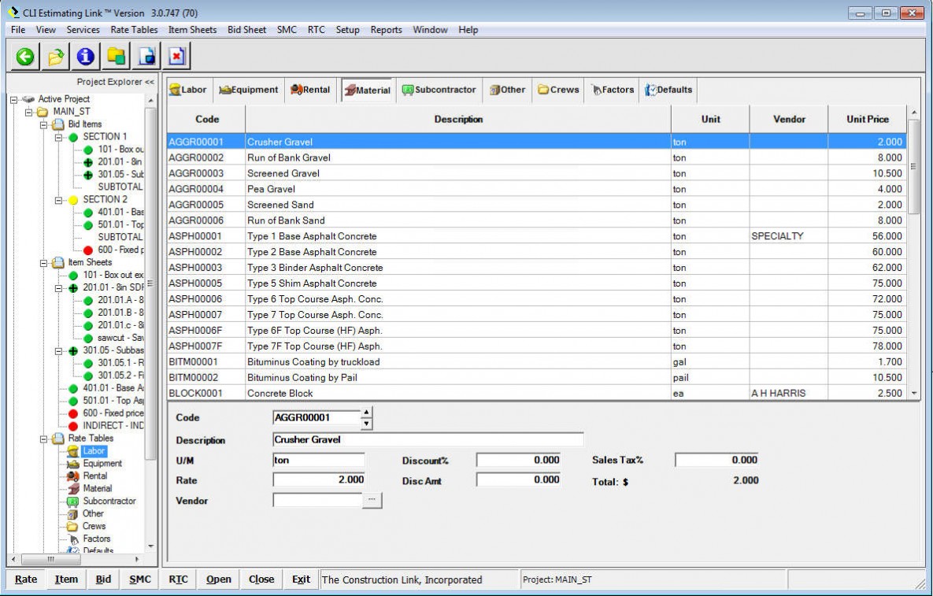Click the Item button in bottom bar

pos(66,579)
